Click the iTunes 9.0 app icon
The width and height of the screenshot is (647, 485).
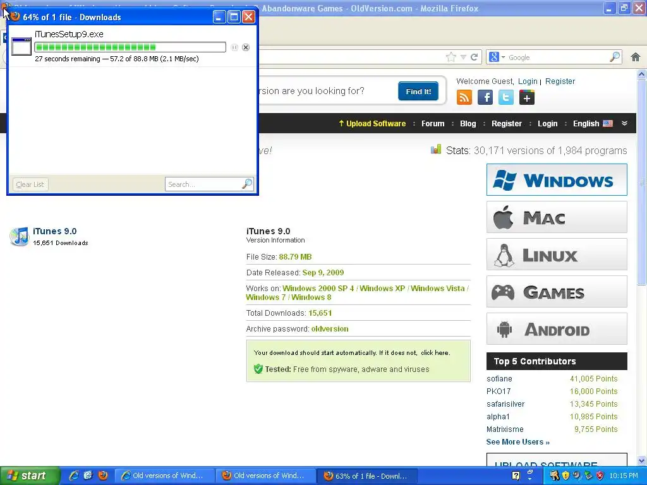click(20, 236)
